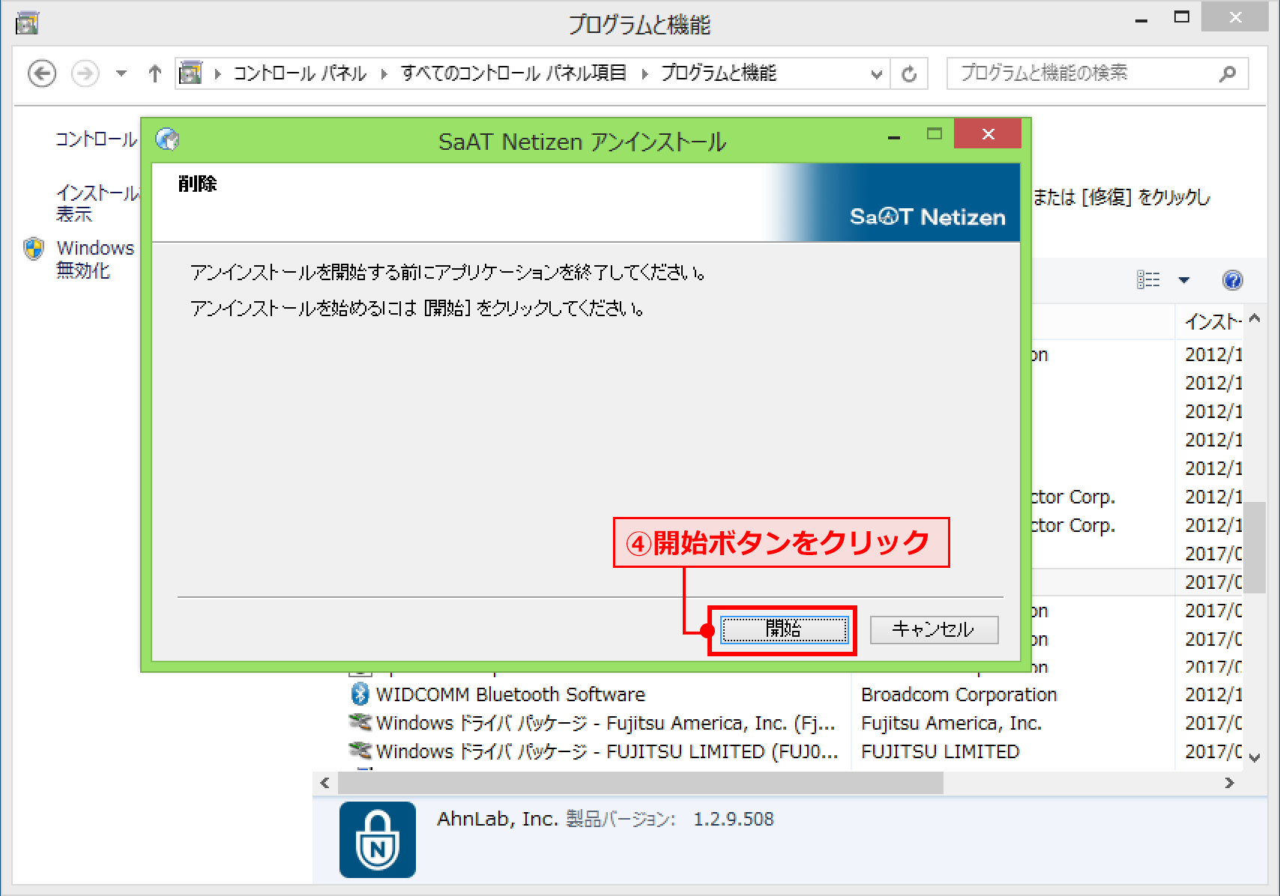Go forward with the forward arrow

85,73
